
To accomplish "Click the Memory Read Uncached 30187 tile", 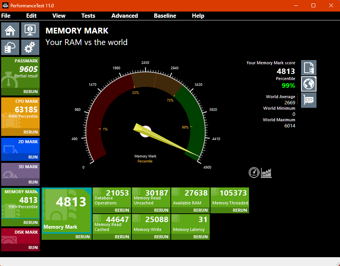I will [x=151, y=197].
